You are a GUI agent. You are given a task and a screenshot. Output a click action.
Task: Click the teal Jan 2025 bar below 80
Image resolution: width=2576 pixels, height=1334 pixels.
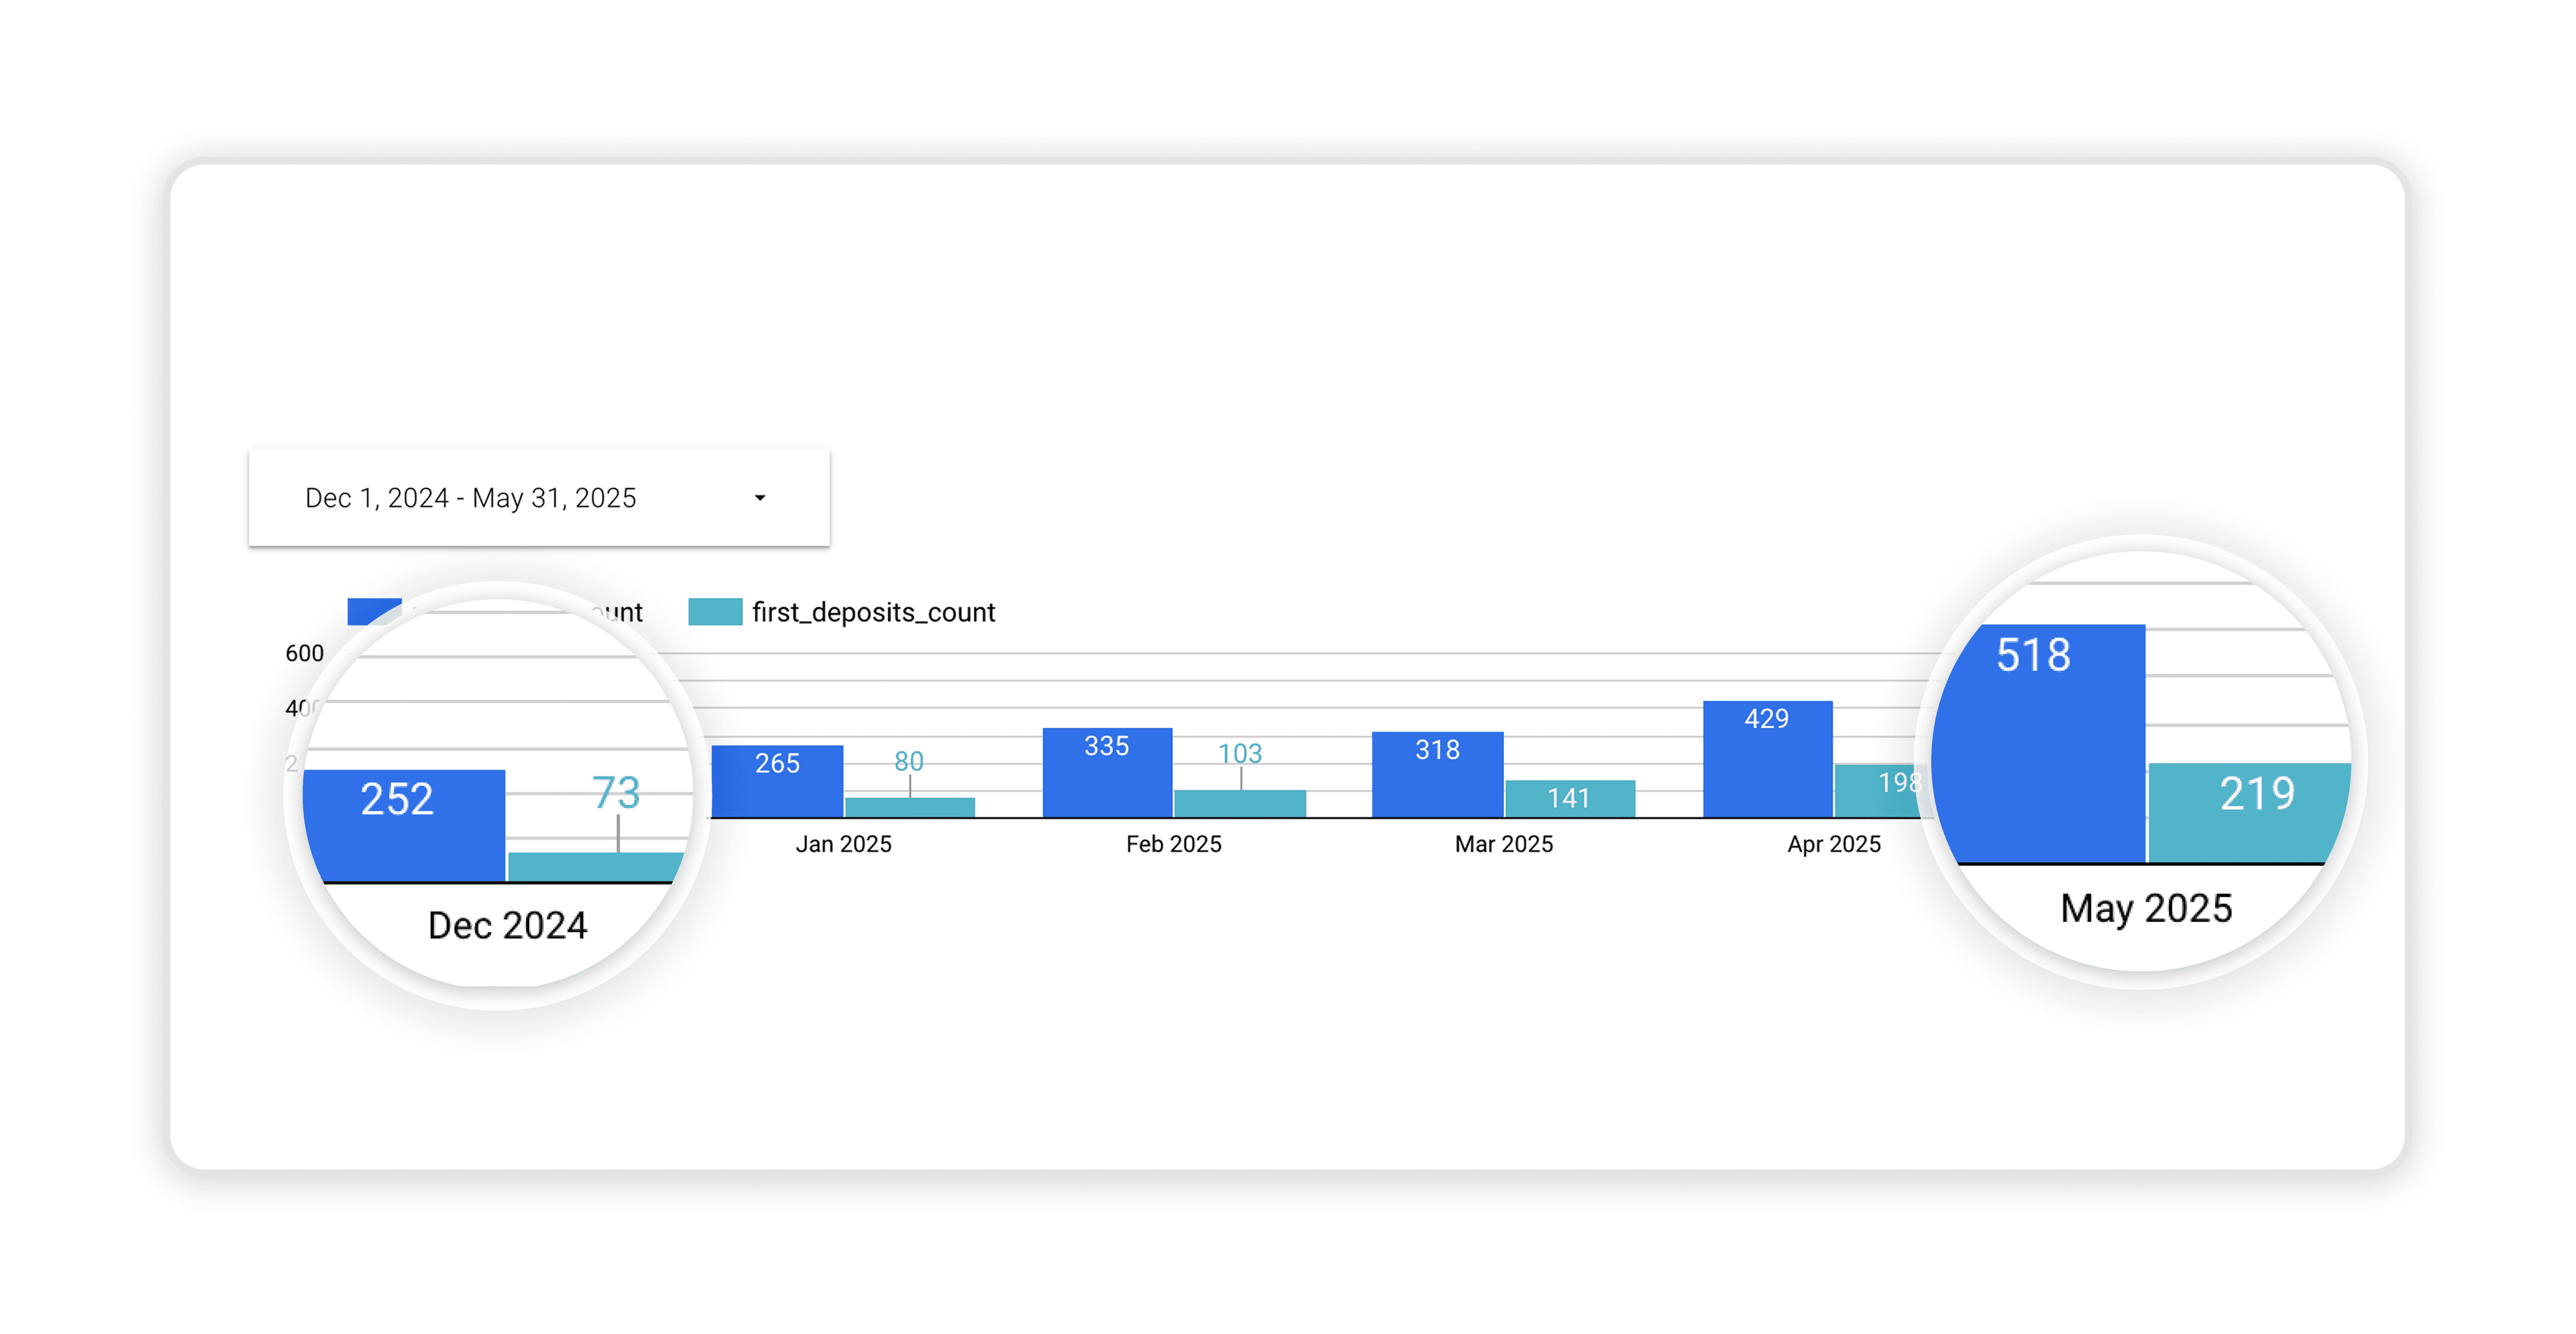coord(909,807)
